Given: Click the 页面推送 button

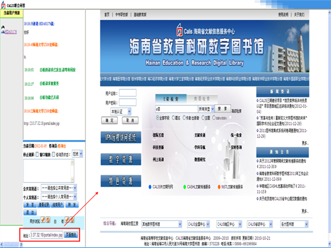Looking at the screenshot, I should coord(71,235).
